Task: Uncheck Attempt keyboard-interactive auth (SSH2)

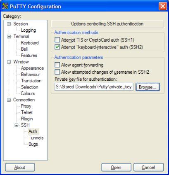Action: click(x=57, y=47)
